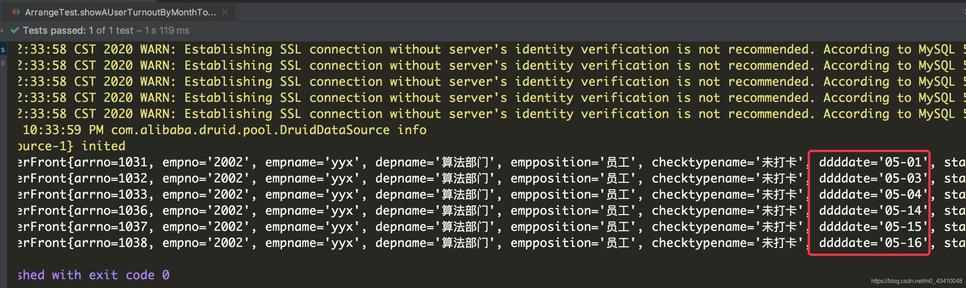Screen dimensions: 966x288
Task: Click the last SSL connection WARN log line
Action: tap(491, 114)
